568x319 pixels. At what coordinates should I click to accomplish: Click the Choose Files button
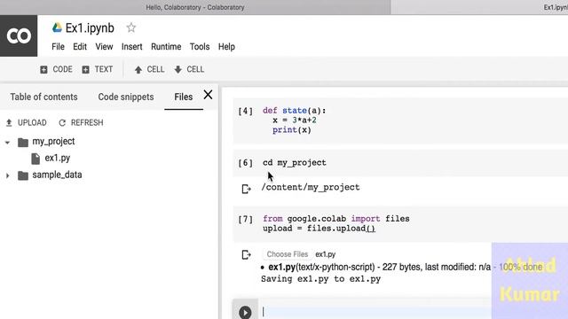(x=288, y=254)
